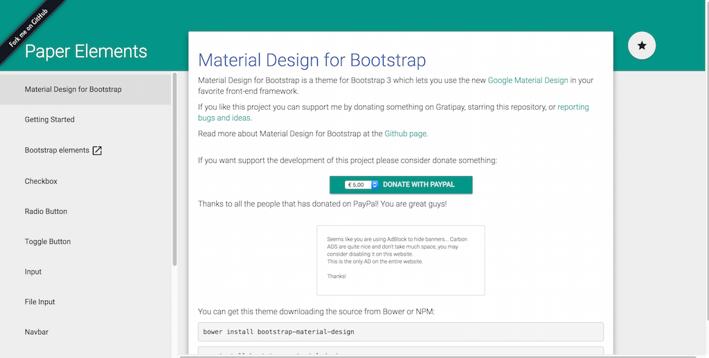Click the sidebar vertical scrollbar
709x358 pixels.
pos(175,169)
